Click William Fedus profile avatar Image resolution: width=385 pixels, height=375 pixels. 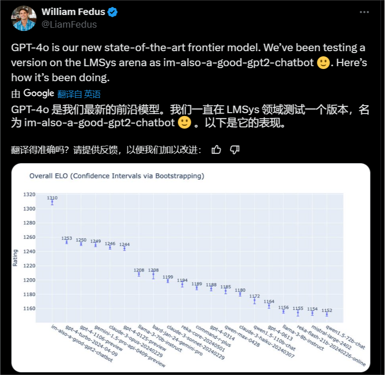click(24, 18)
